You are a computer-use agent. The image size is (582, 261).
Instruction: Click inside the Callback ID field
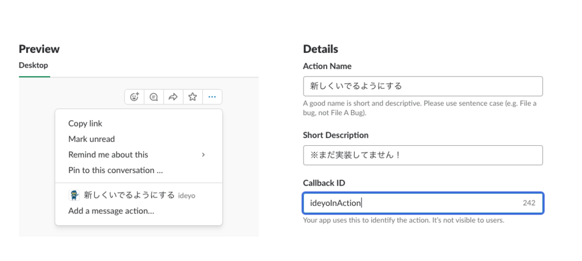423,203
